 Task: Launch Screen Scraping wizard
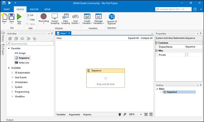(x=55, y=19)
